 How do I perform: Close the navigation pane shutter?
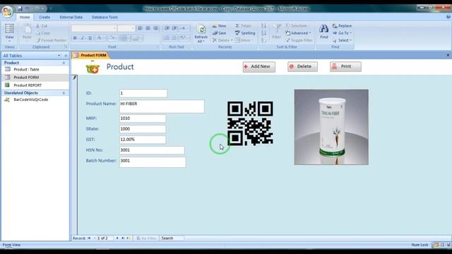pyautogui.click(x=66, y=56)
